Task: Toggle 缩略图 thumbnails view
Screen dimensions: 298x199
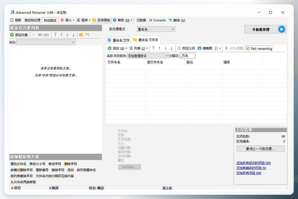Action: point(205,48)
